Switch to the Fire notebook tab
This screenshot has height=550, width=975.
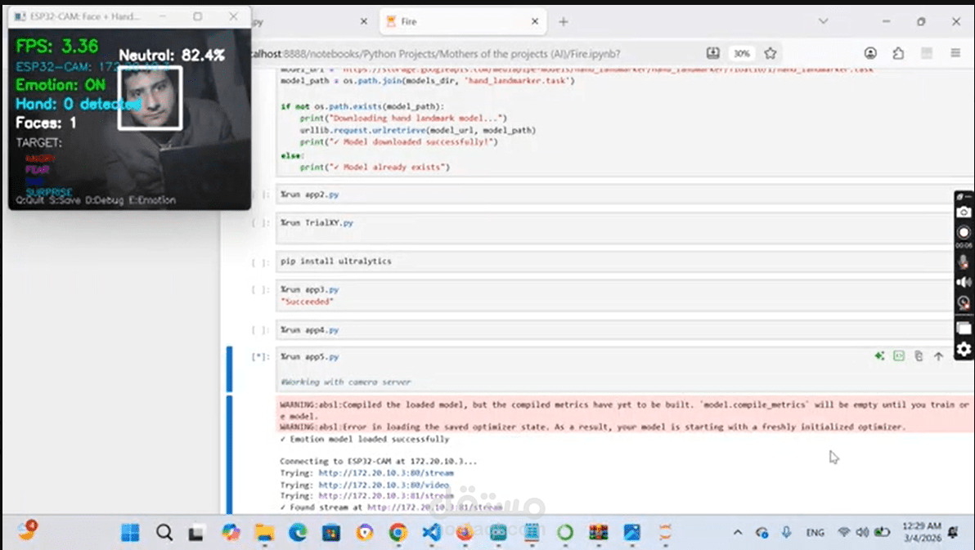[462, 21]
